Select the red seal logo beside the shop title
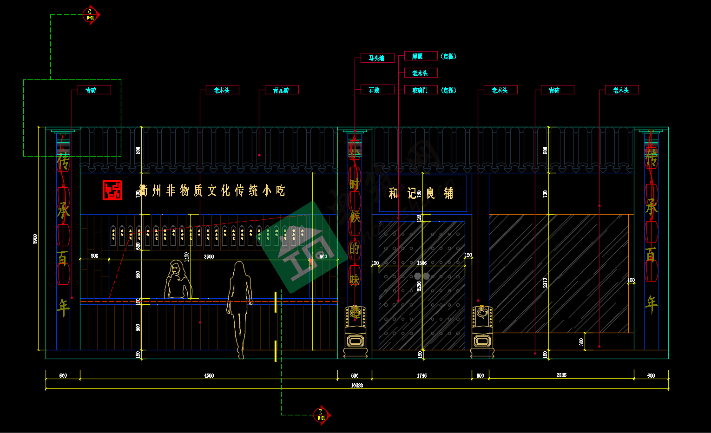The image size is (711, 433). (112, 190)
